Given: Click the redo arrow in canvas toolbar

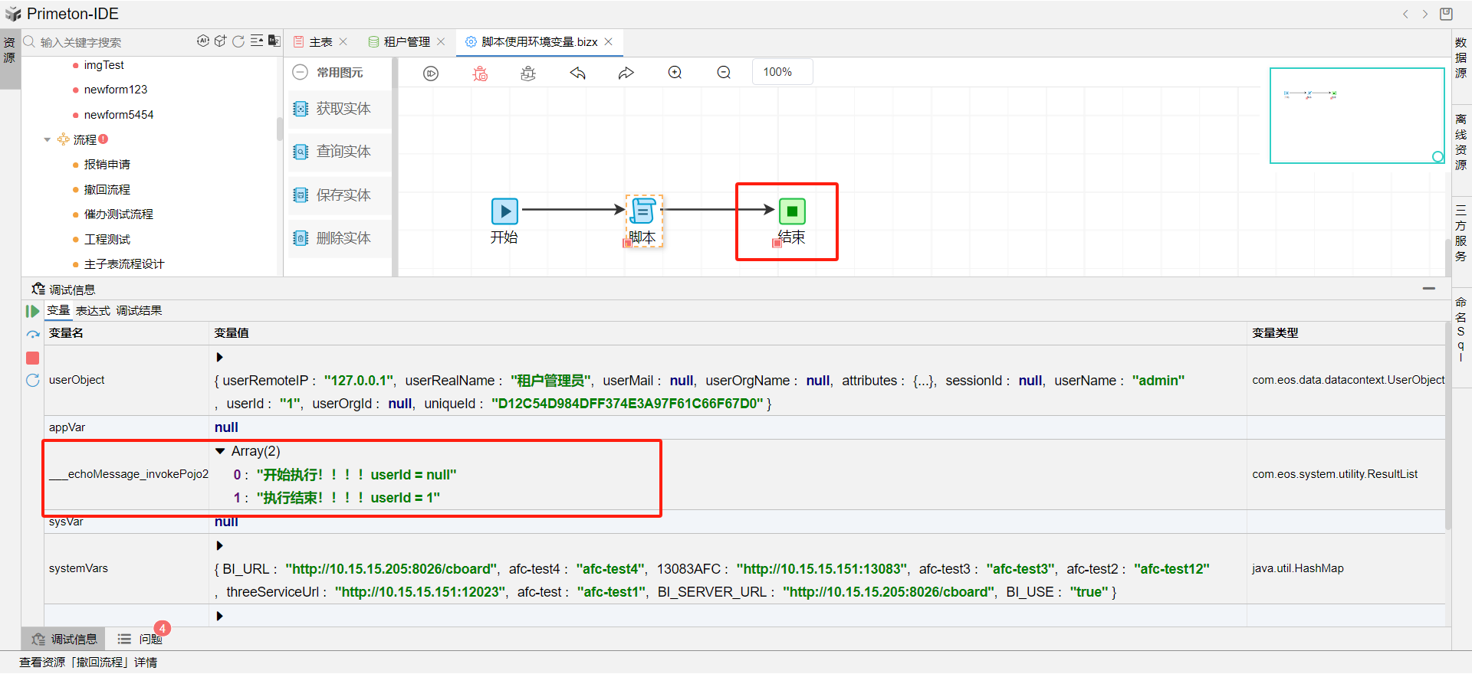Looking at the screenshot, I should [626, 73].
